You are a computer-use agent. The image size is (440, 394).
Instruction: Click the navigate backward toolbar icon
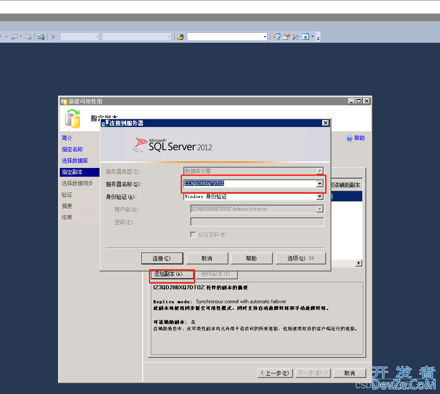pyautogui.click(x=14, y=37)
